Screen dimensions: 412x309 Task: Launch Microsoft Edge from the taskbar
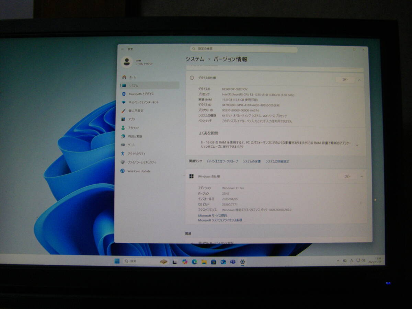(x=195, y=262)
